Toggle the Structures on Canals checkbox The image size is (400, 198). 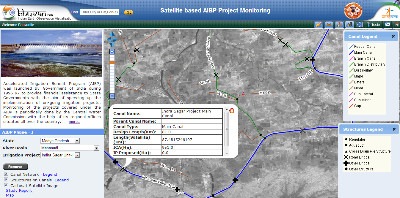(x=6, y=180)
